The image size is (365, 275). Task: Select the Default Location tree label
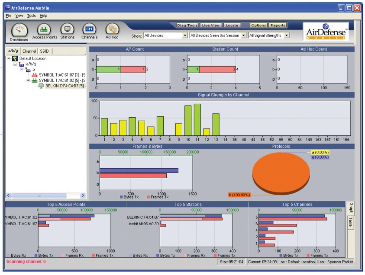pos(33,58)
